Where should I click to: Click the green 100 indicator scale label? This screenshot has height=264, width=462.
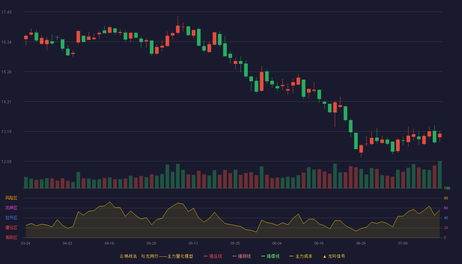pyautogui.click(x=447, y=188)
